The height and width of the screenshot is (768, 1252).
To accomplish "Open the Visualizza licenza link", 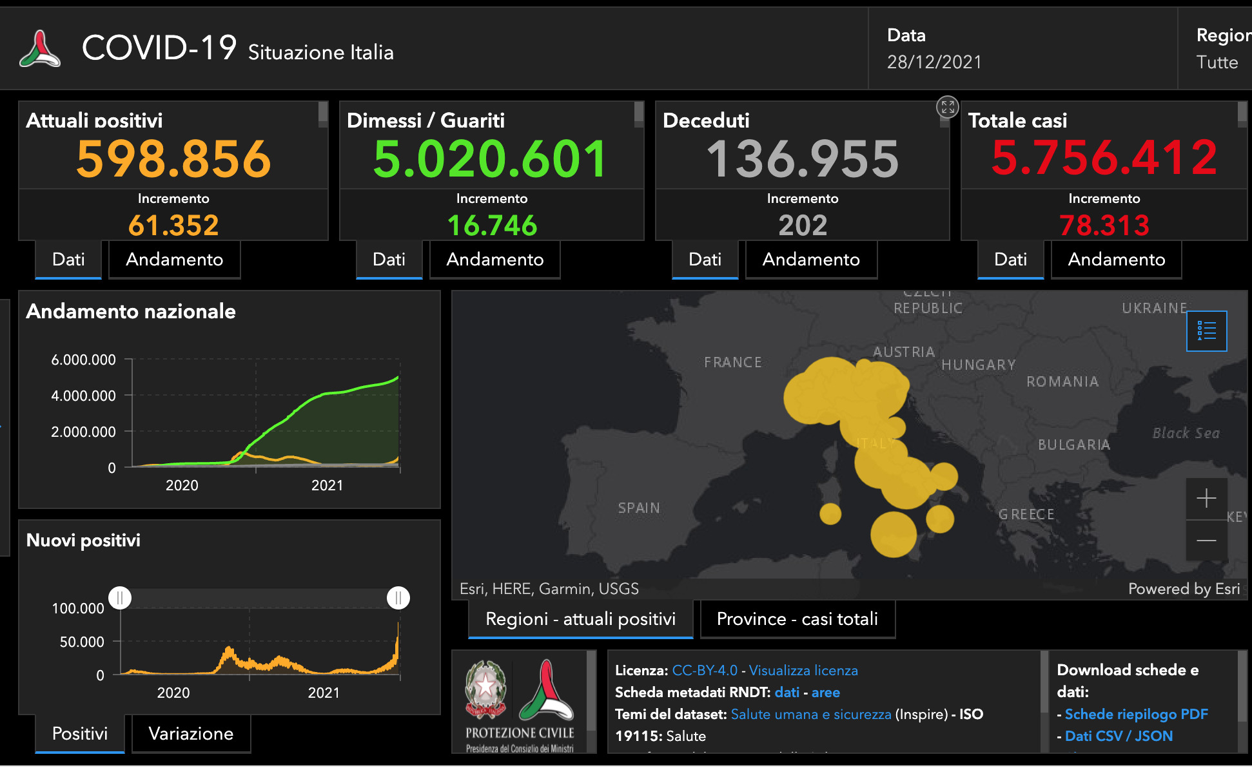I will point(803,671).
